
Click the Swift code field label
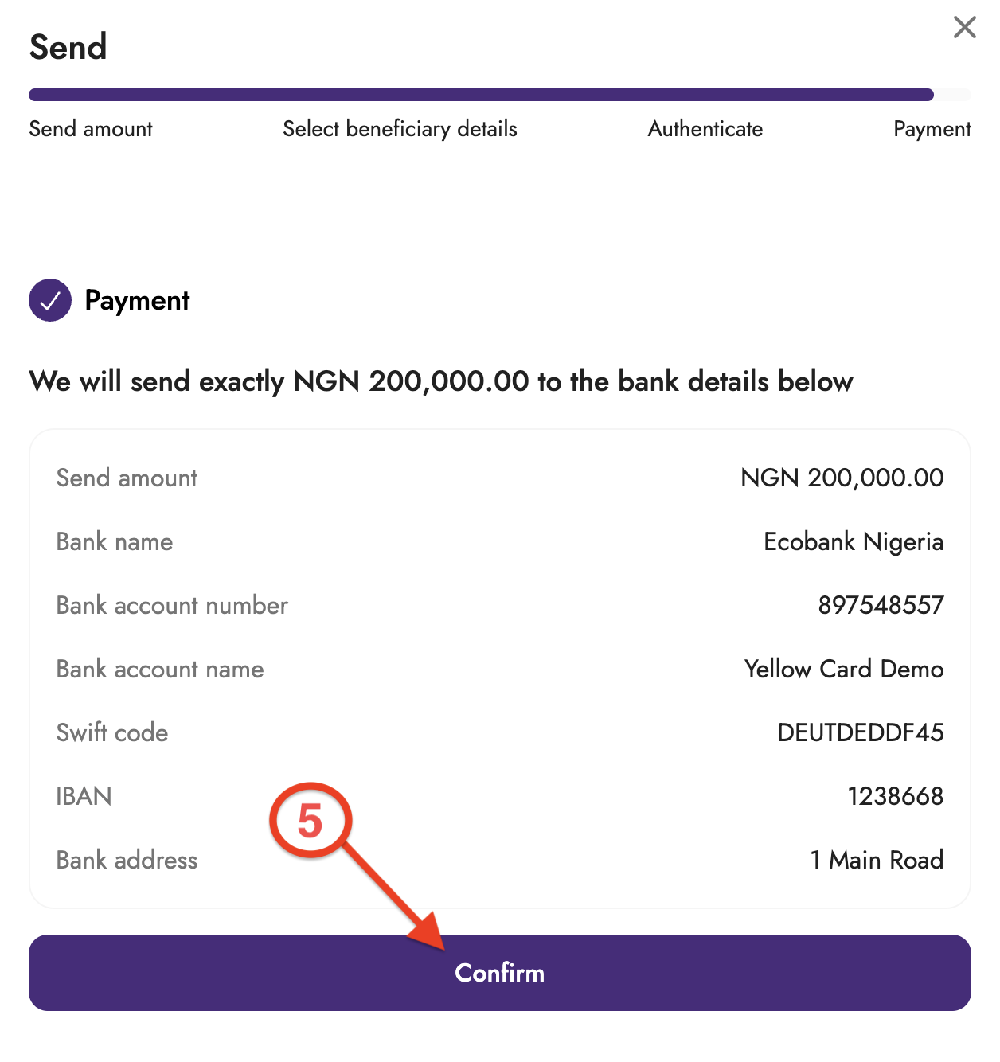[112, 732]
